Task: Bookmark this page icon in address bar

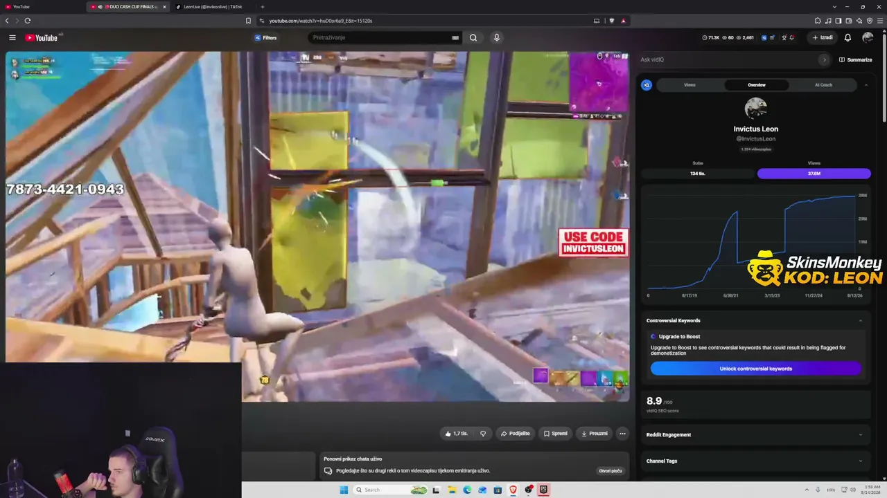Action: click(248, 21)
